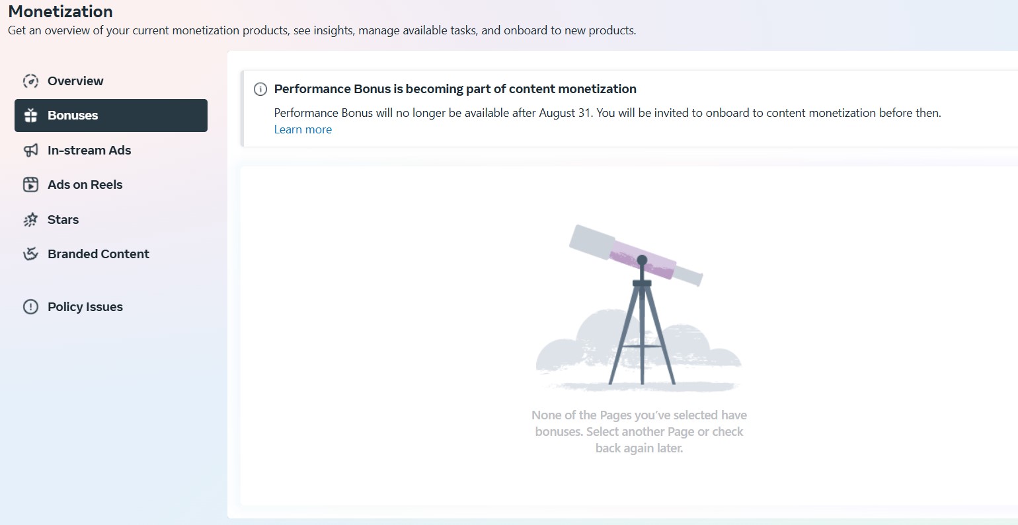Click the Overview gauge icon
This screenshot has height=525, width=1018.
coord(30,81)
